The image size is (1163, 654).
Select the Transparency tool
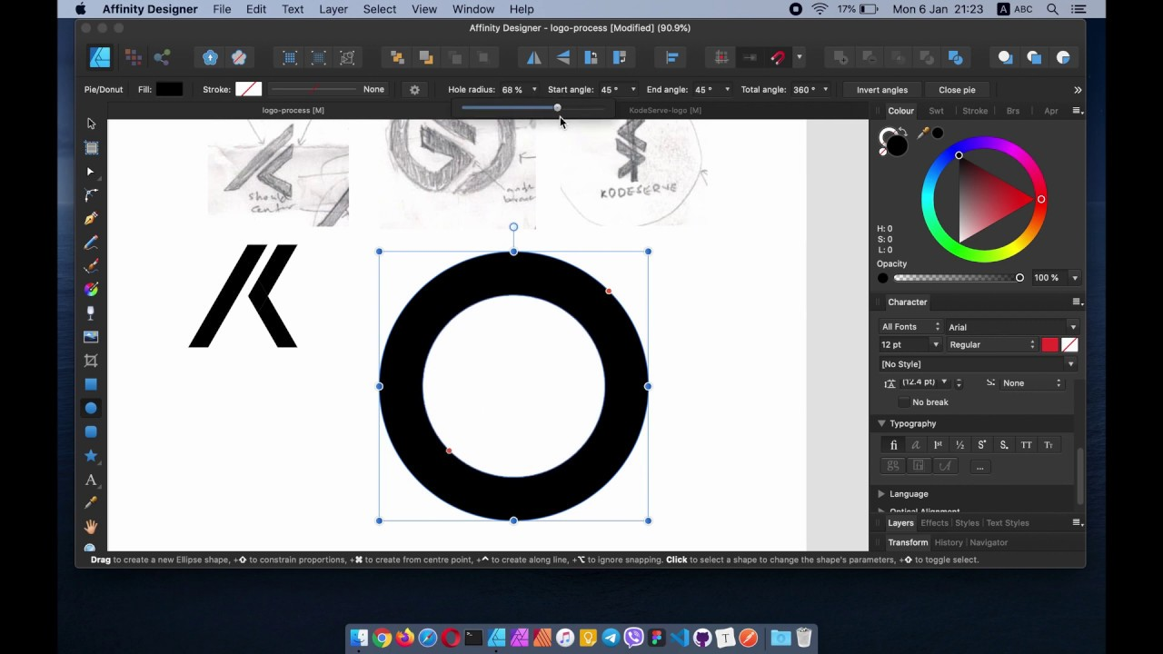click(90, 312)
